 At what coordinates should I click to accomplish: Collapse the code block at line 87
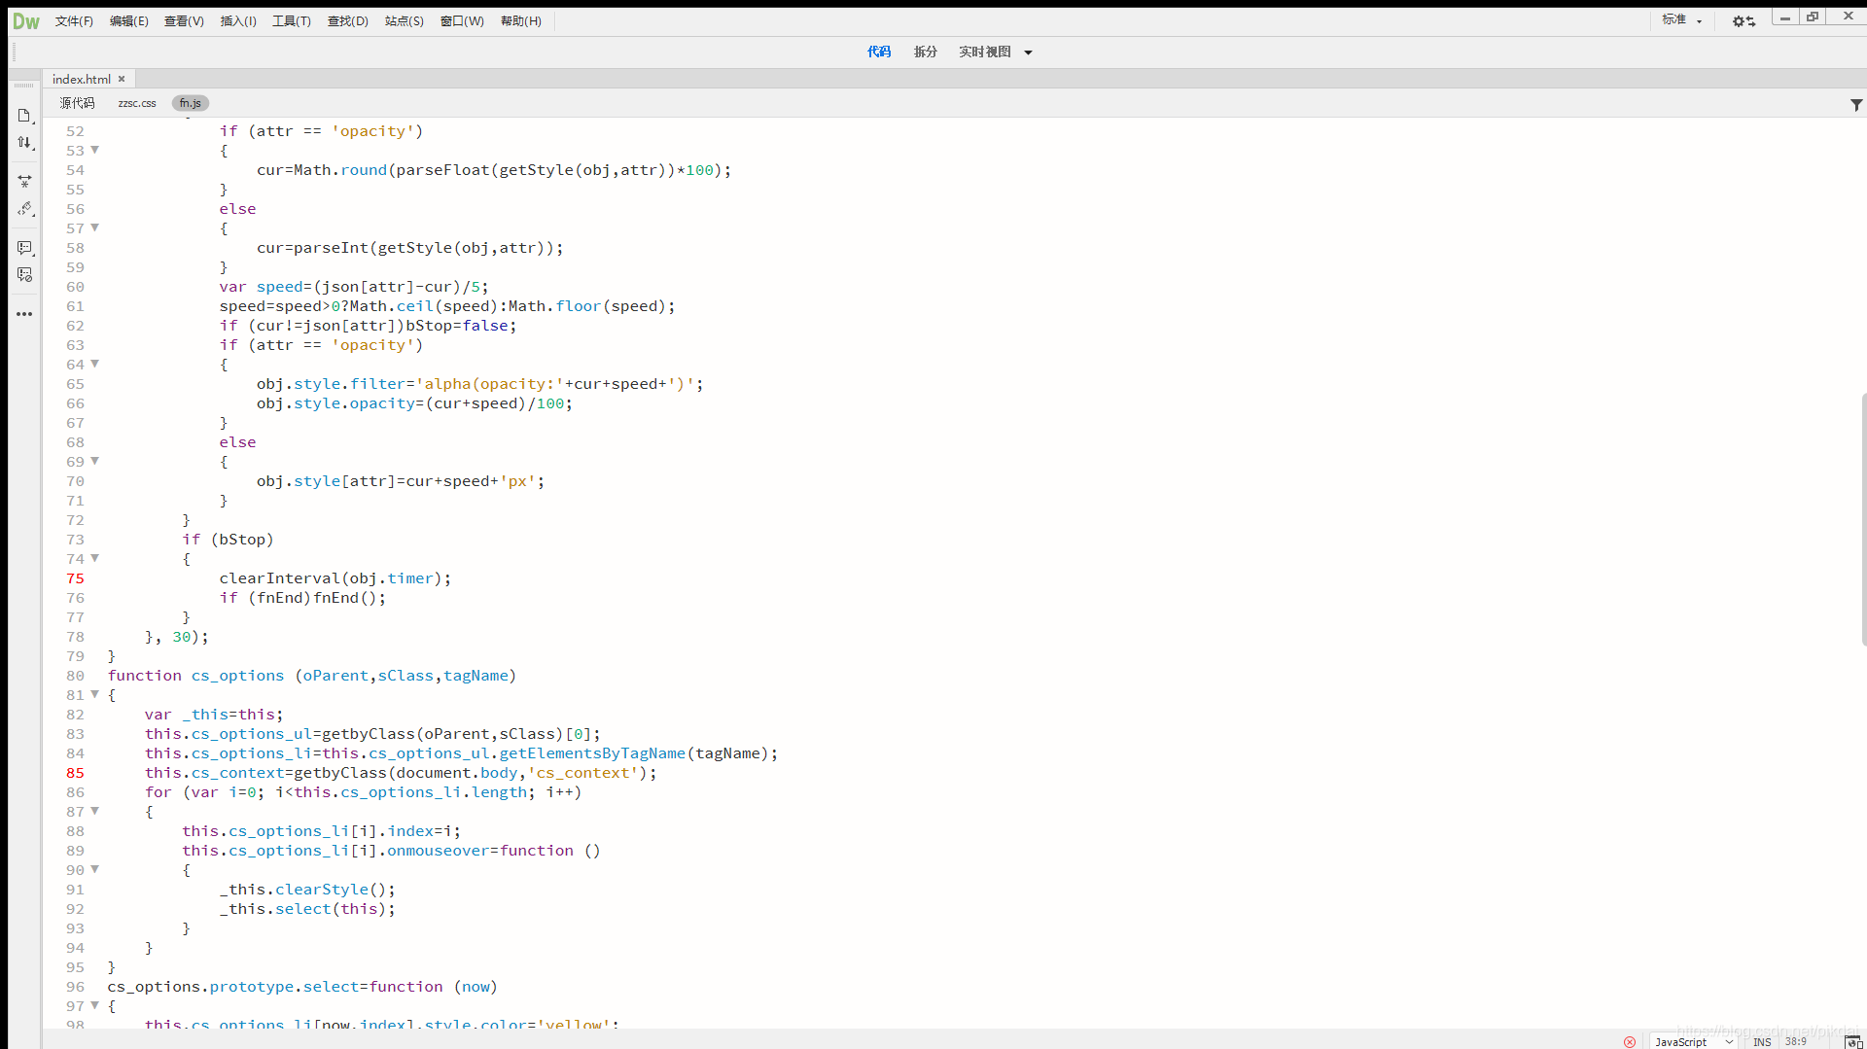94,811
